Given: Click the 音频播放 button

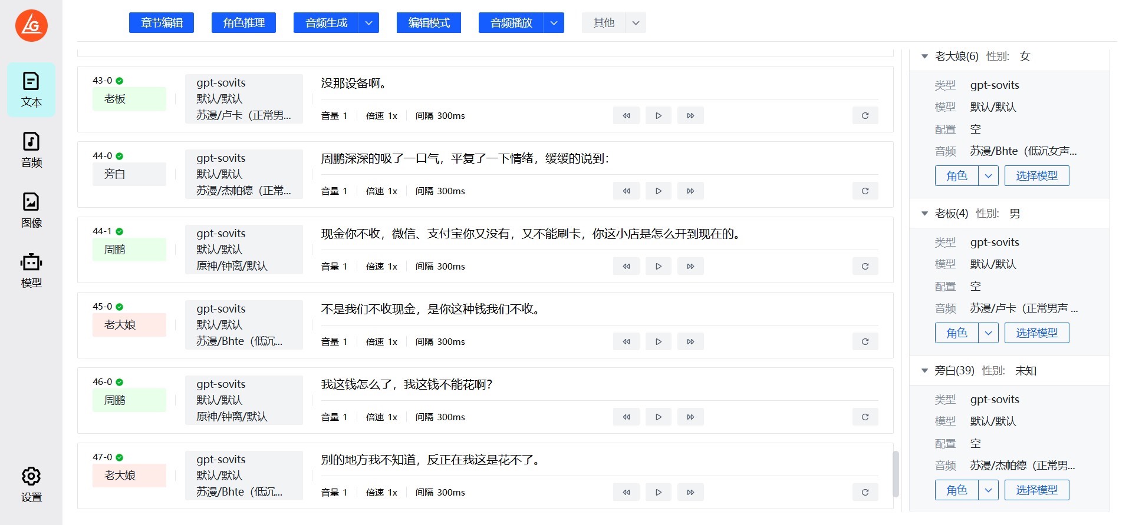Looking at the screenshot, I should tap(511, 23).
